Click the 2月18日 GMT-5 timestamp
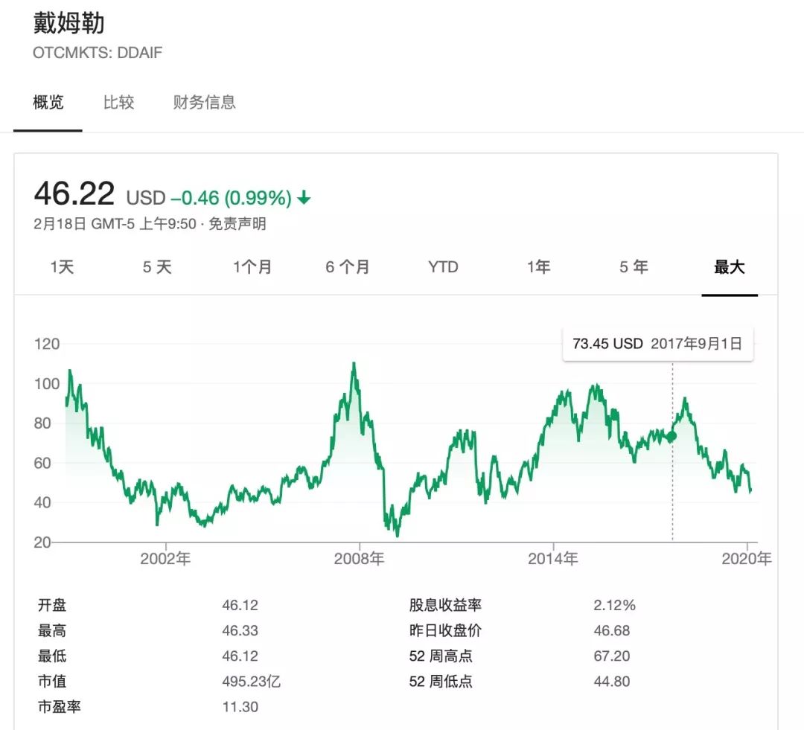 coord(115,224)
